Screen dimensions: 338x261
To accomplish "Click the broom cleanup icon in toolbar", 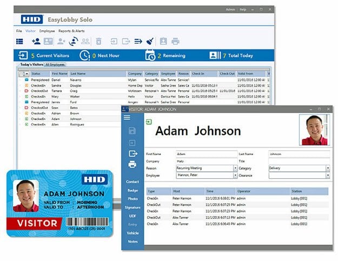I will (x=150, y=41).
